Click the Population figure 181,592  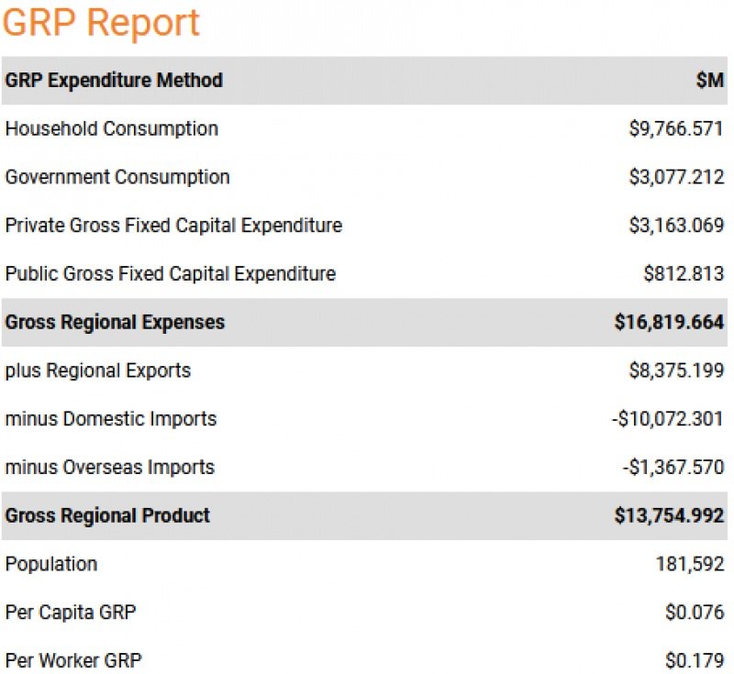tap(690, 564)
